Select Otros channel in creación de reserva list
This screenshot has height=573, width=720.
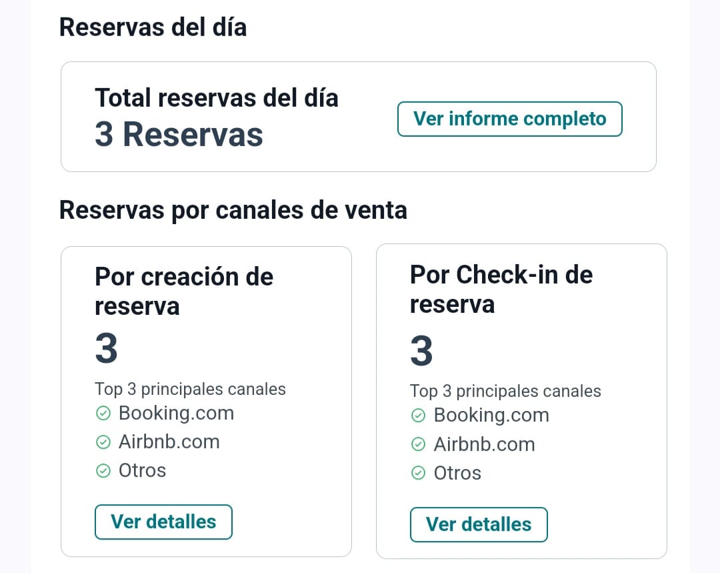[x=143, y=470]
